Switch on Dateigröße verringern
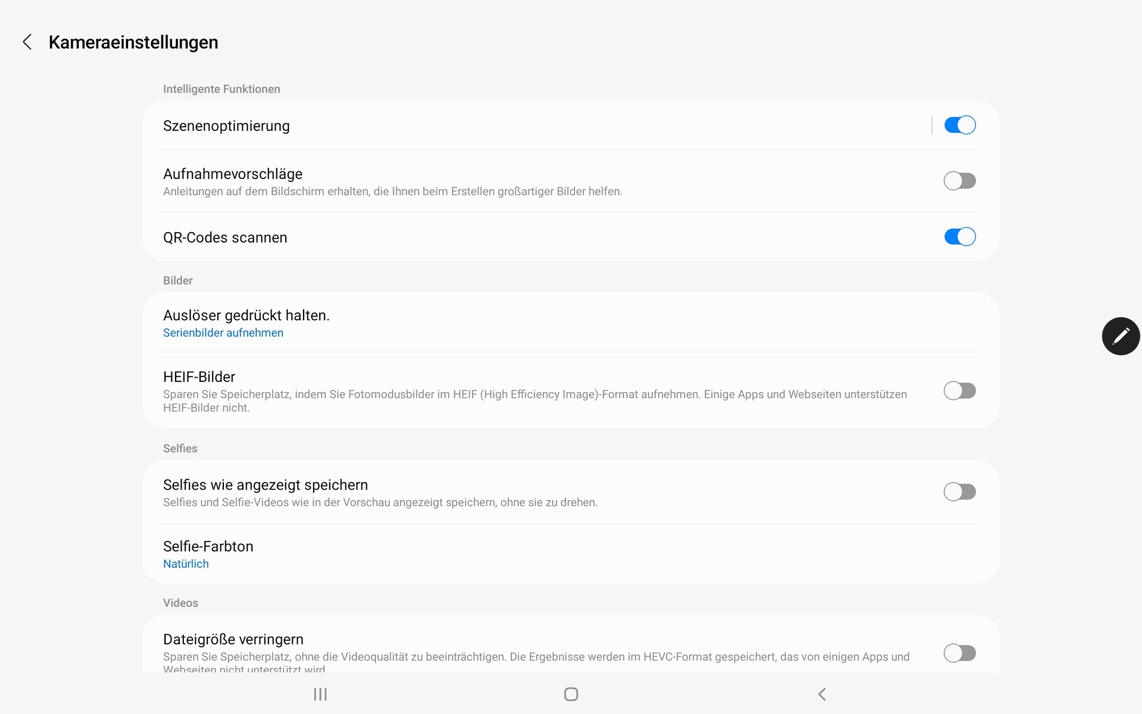Image resolution: width=1142 pixels, height=714 pixels. (x=959, y=653)
